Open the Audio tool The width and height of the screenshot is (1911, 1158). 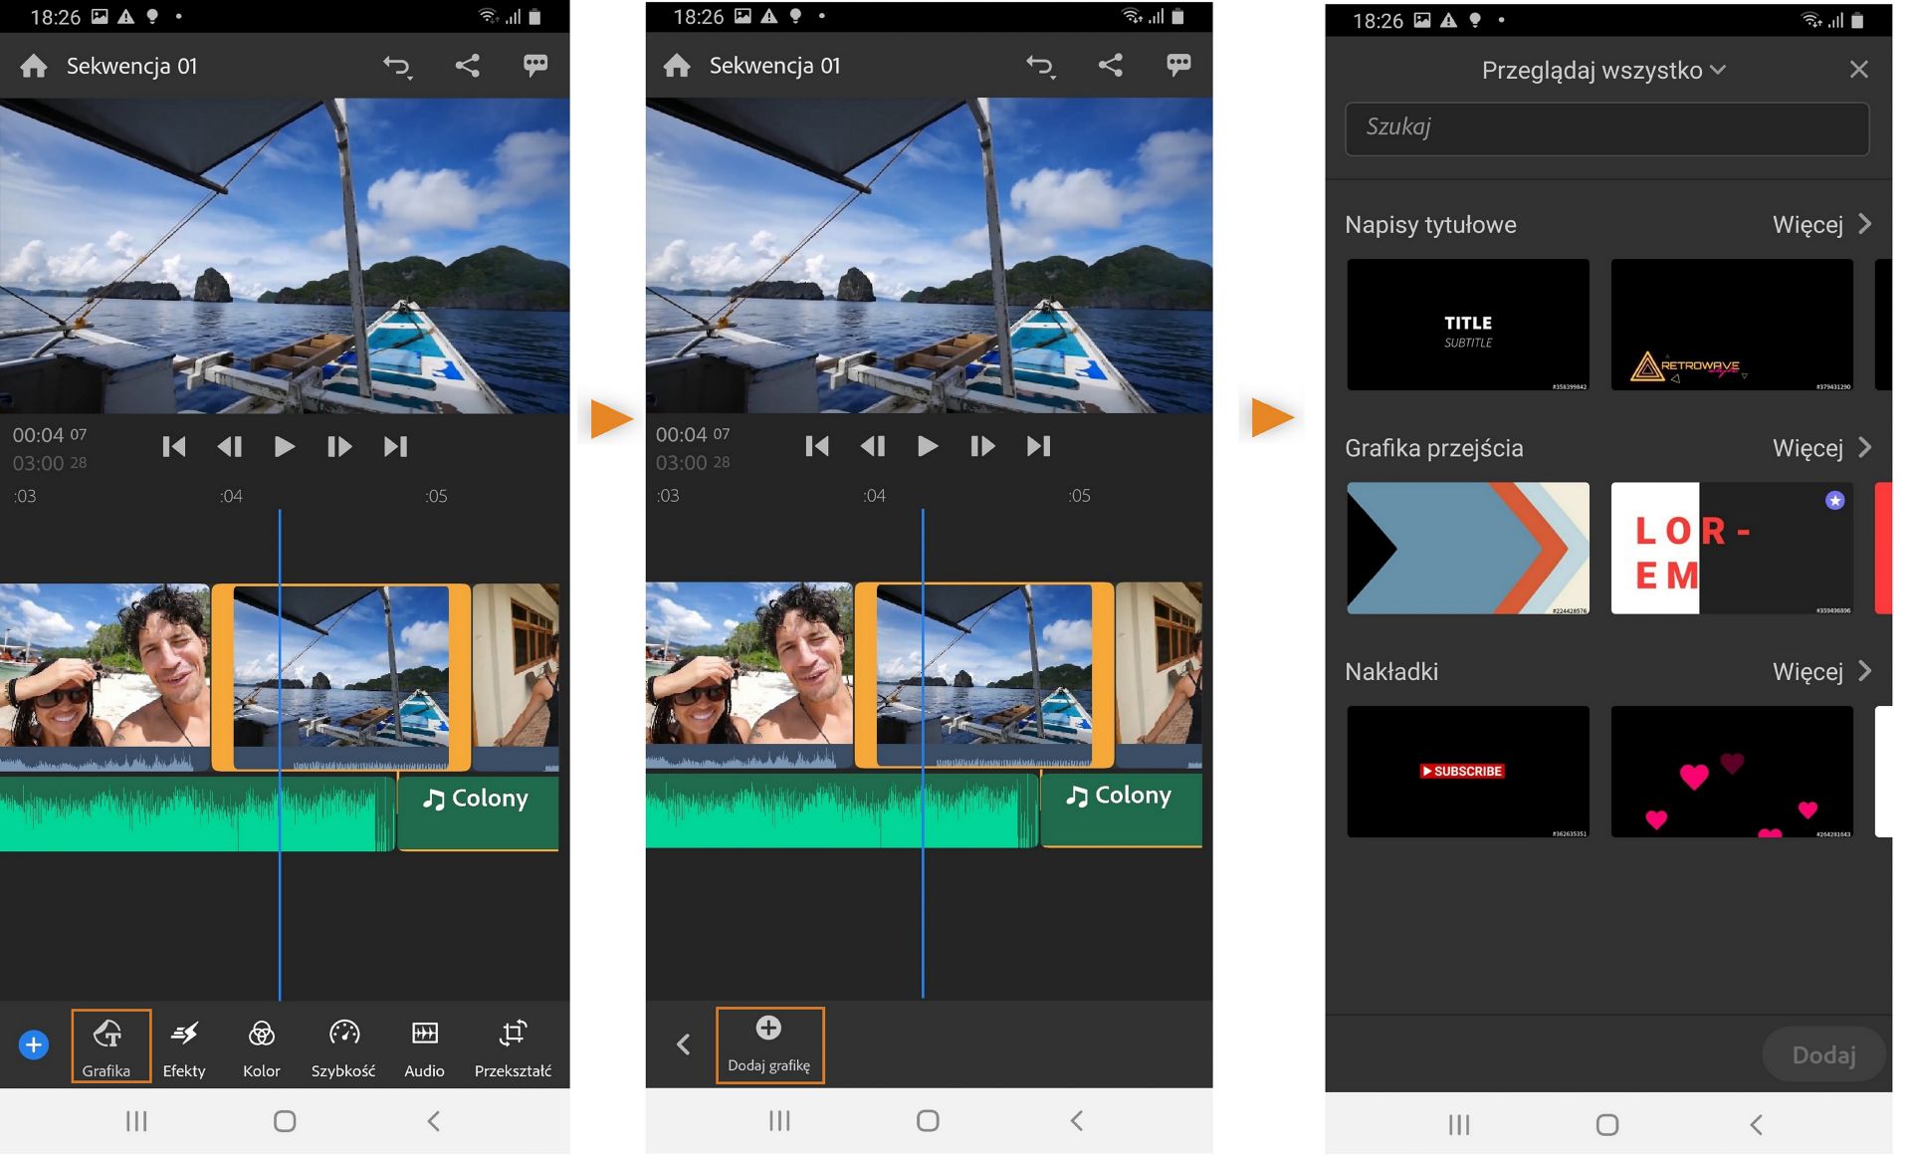tap(424, 1045)
